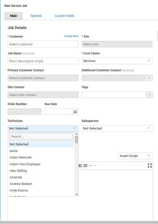Select technician Alec Stilling
This screenshot has width=158, height=224.
[41, 171]
